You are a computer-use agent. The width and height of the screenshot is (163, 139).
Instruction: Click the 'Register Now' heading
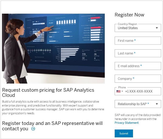[x=129, y=15]
